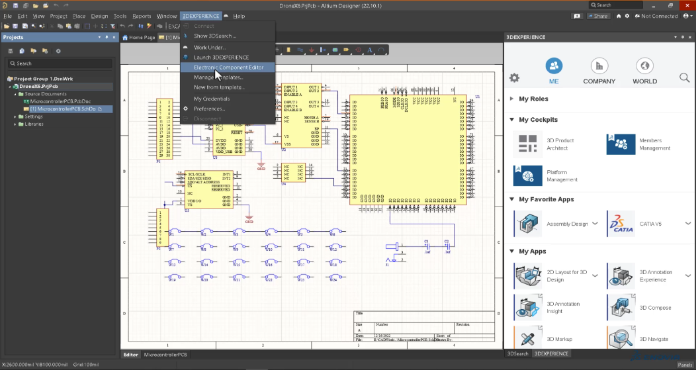This screenshot has height=370, width=696.
Task: Click the Share button
Action: pos(597,16)
